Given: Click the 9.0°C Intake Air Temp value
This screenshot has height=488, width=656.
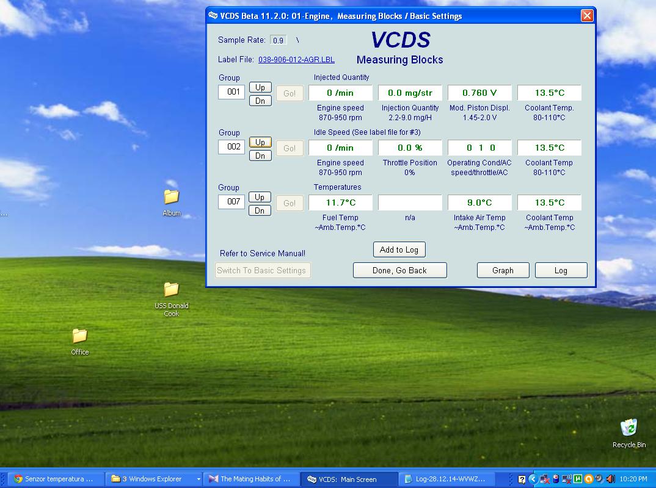Looking at the screenshot, I should [x=479, y=203].
